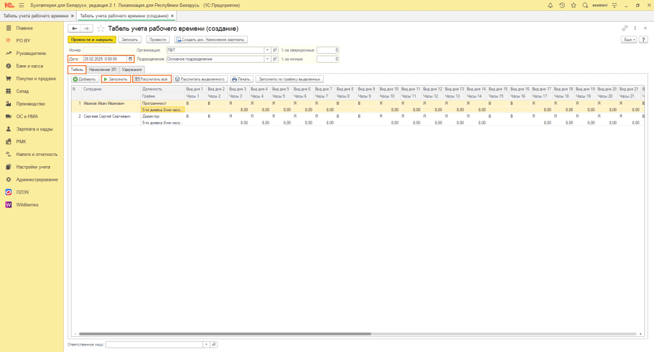Image resolution: width=654 pixels, height=352 pixels.
Task: Click the Ответственное лицо input field
Action: click(x=155, y=344)
